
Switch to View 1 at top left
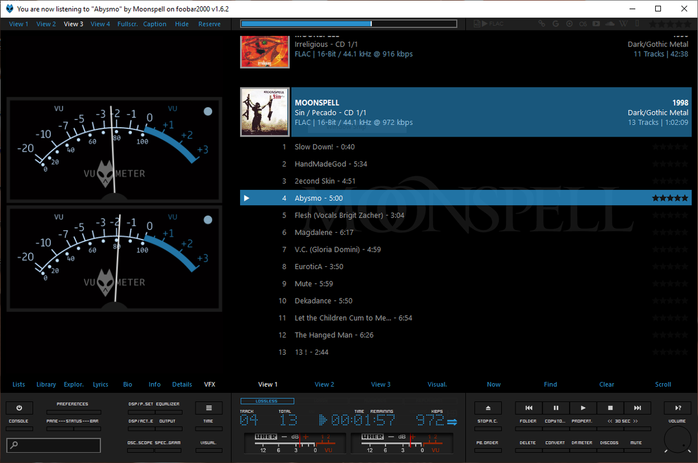click(x=19, y=24)
